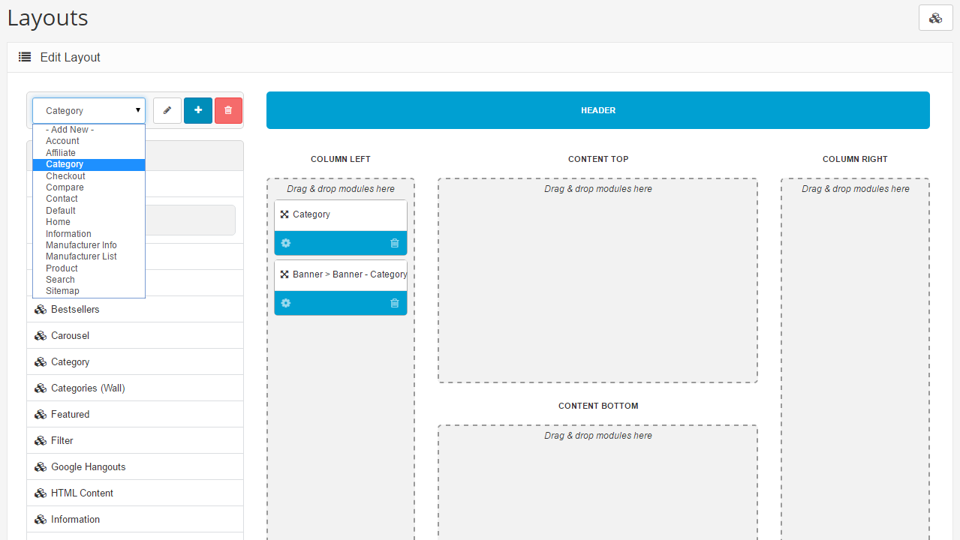
Task: Click the COLUMN LEFT heading
Action: tap(341, 159)
